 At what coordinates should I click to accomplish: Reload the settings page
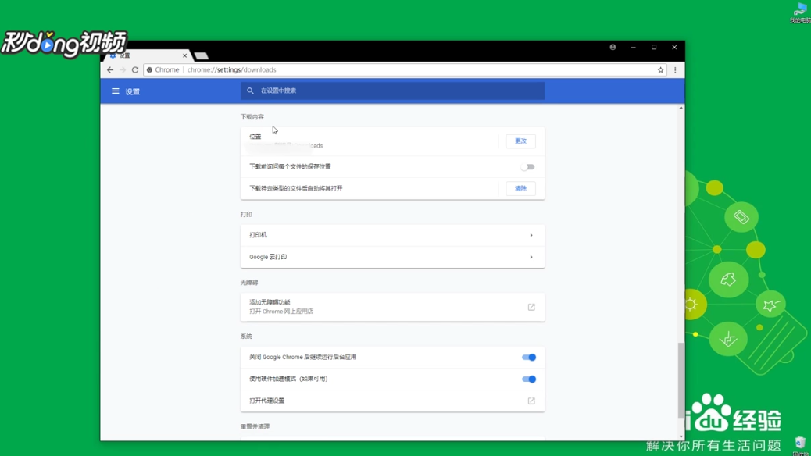coord(135,69)
